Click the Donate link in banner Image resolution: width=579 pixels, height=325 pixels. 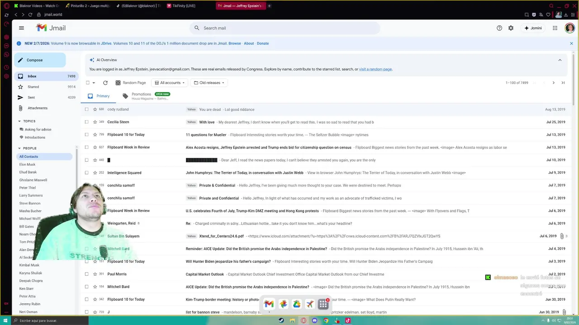coord(263,43)
